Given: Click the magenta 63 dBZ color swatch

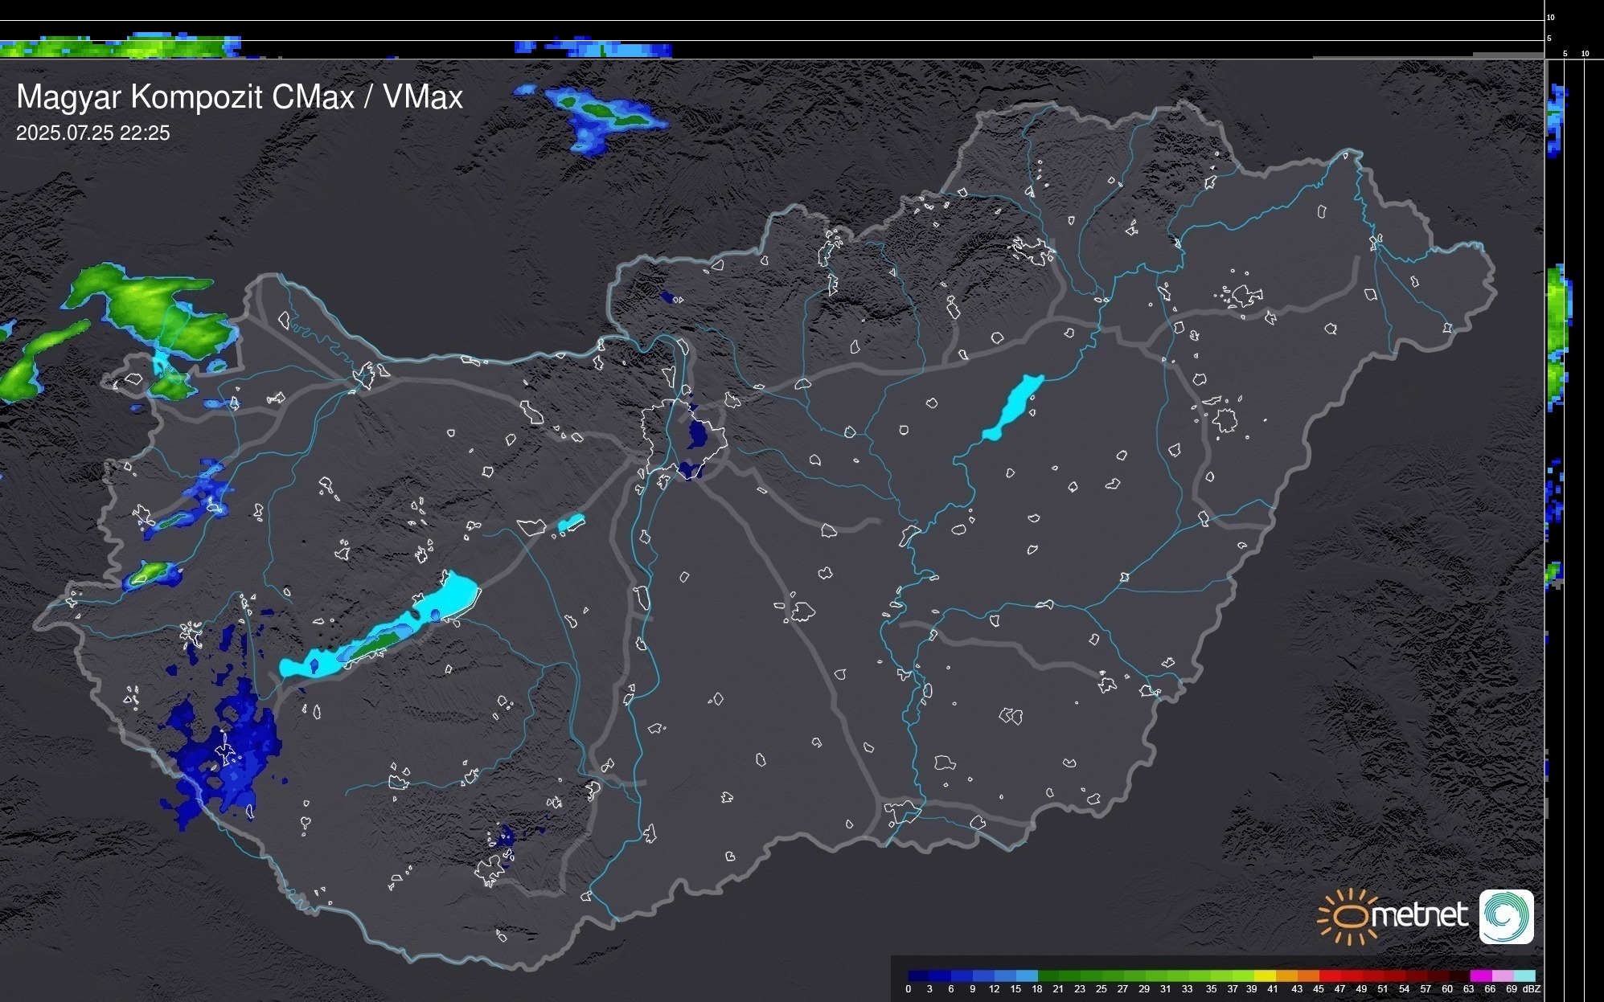Looking at the screenshot, I should [1479, 975].
